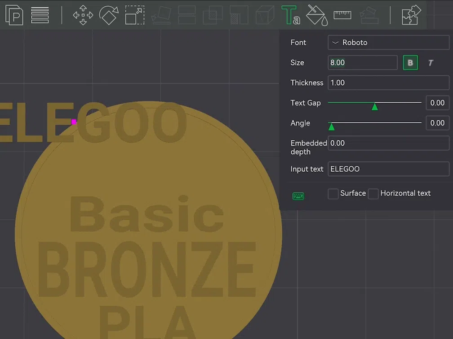The image size is (453, 339).
Task: Select the Move tool
Action: tap(83, 15)
